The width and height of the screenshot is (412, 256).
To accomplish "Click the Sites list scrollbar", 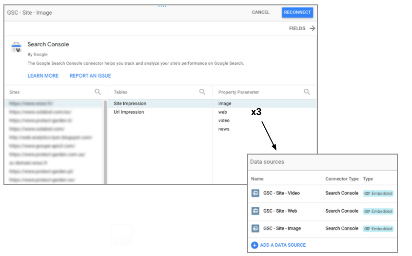I will pyautogui.click(x=105, y=142).
